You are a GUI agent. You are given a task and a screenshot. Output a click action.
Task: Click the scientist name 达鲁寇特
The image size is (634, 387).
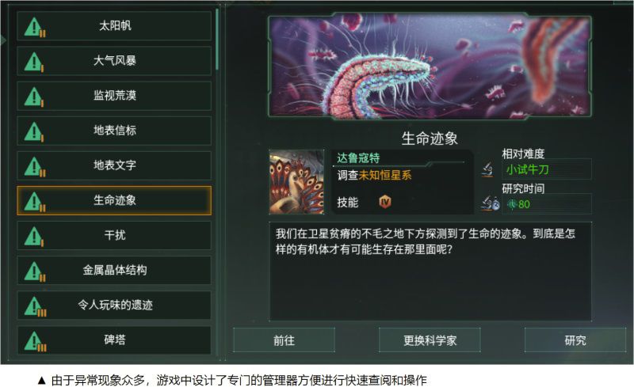coord(358,158)
